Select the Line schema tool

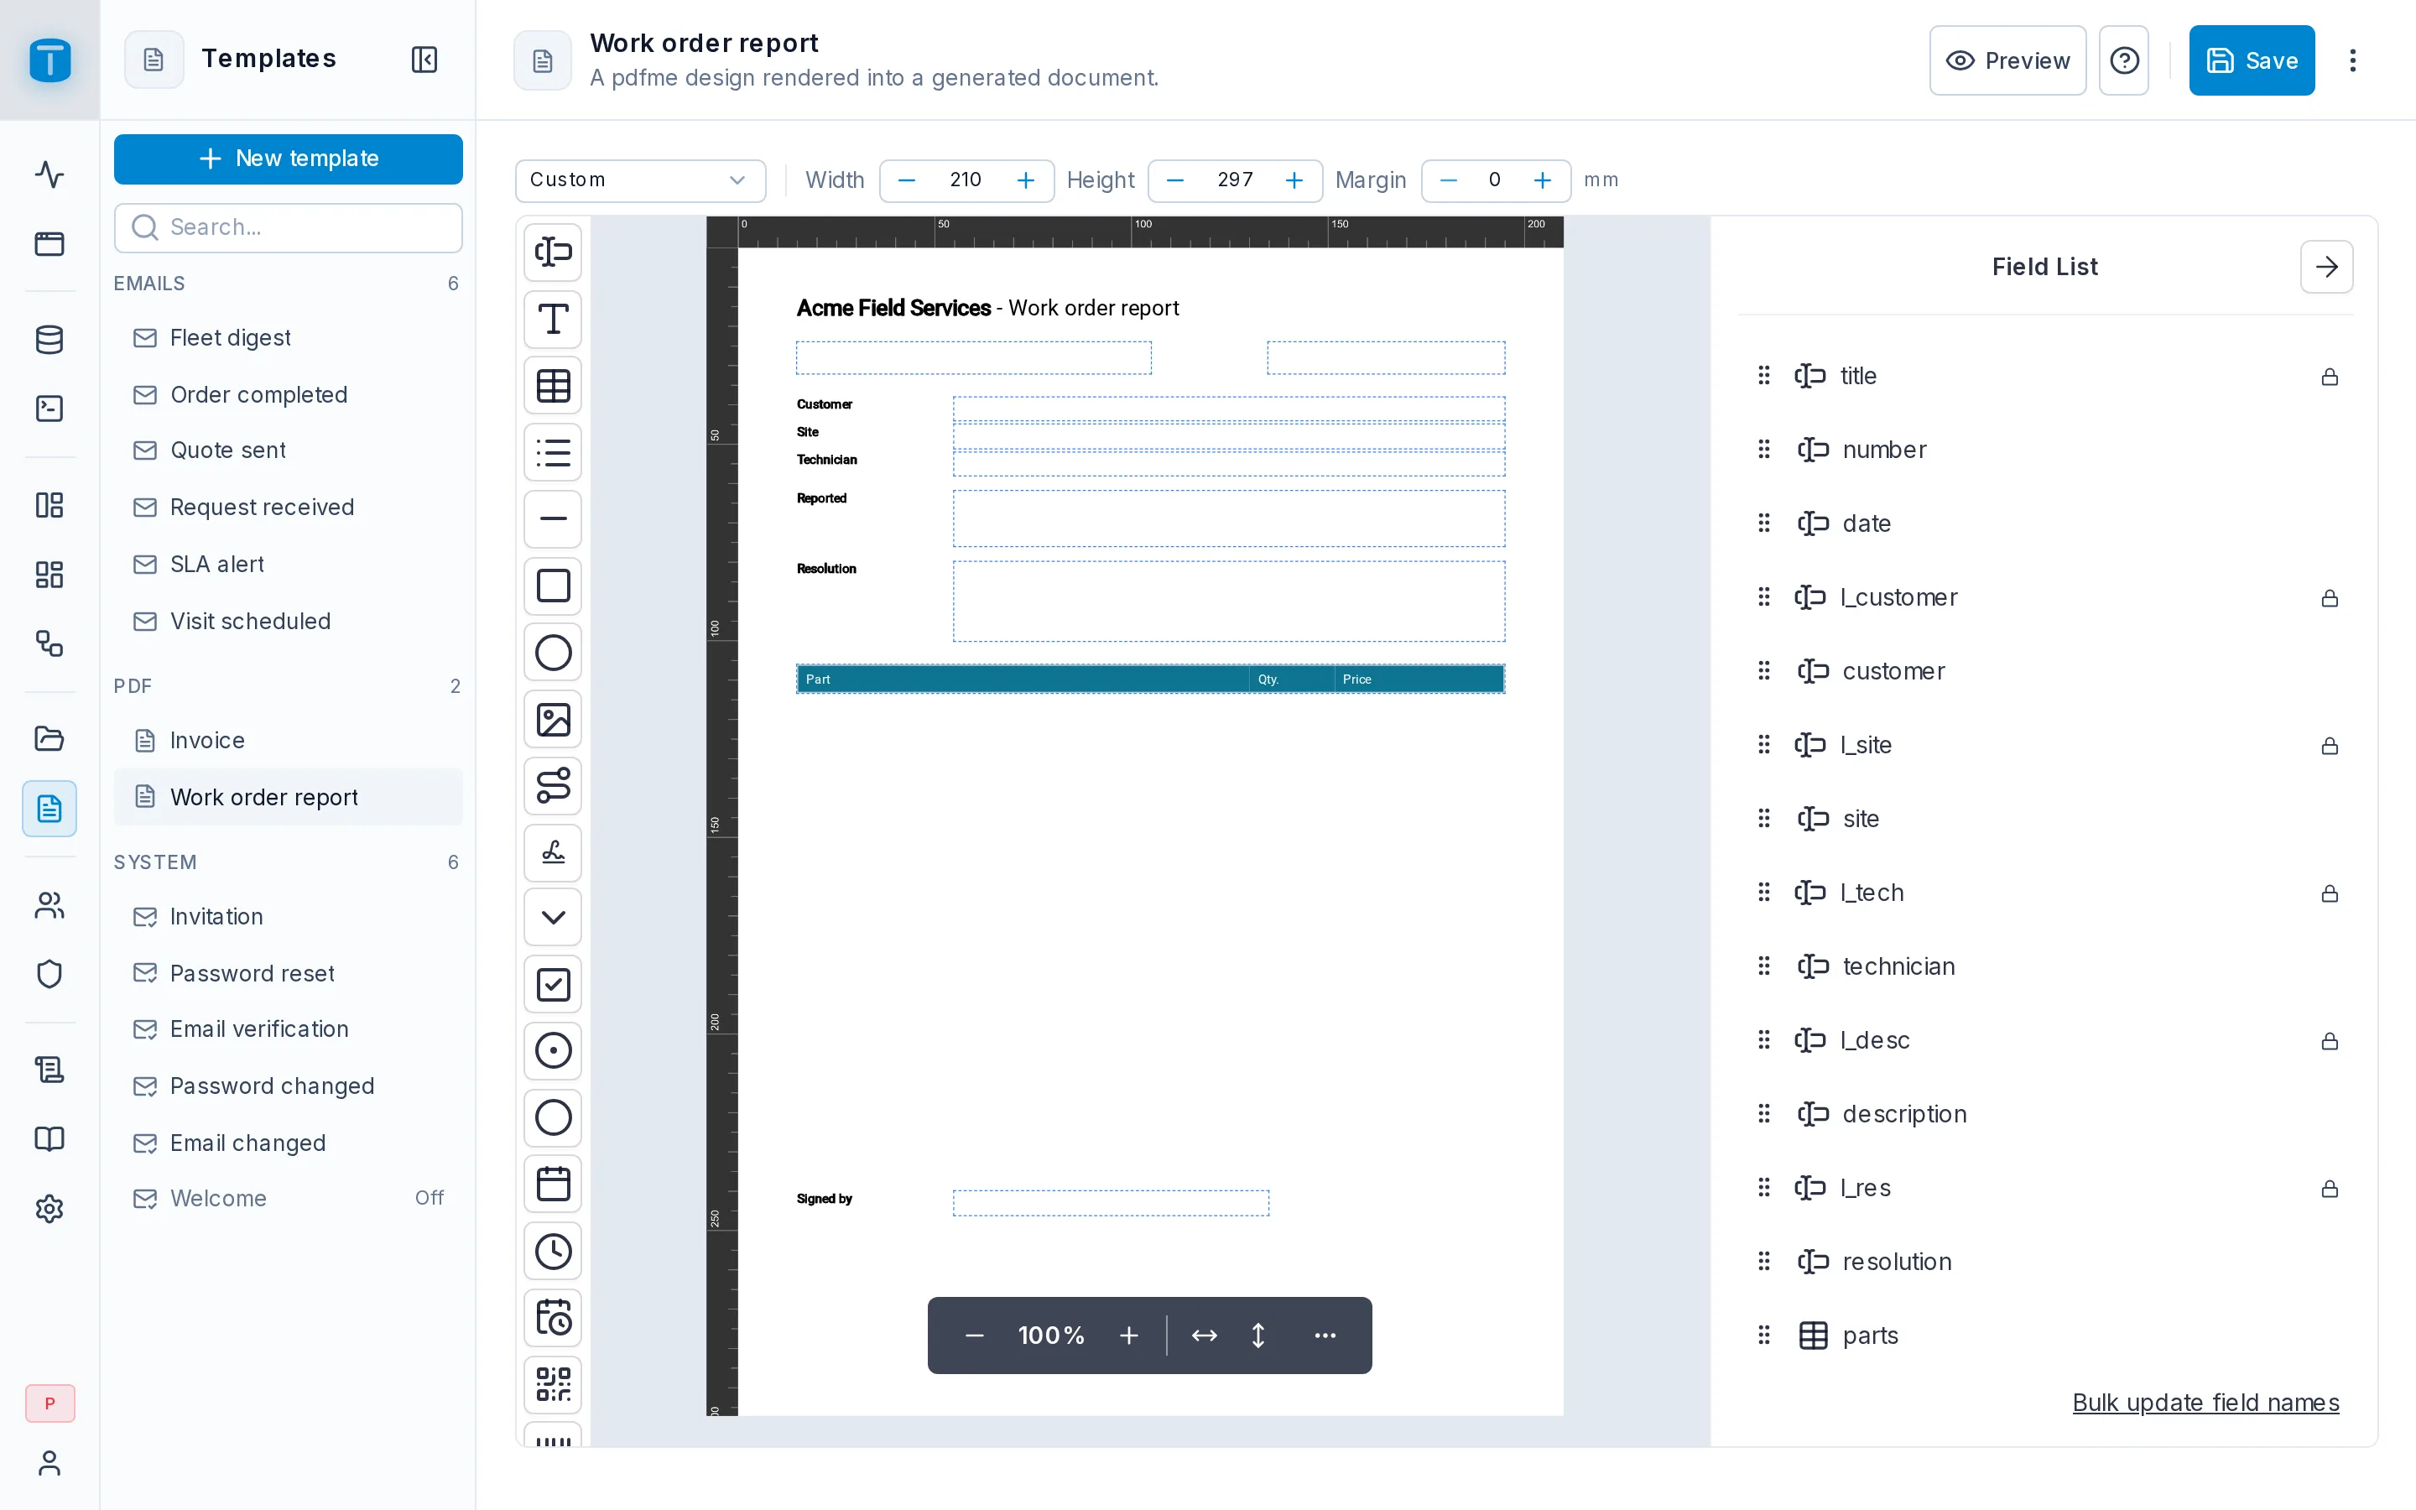(553, 518)
